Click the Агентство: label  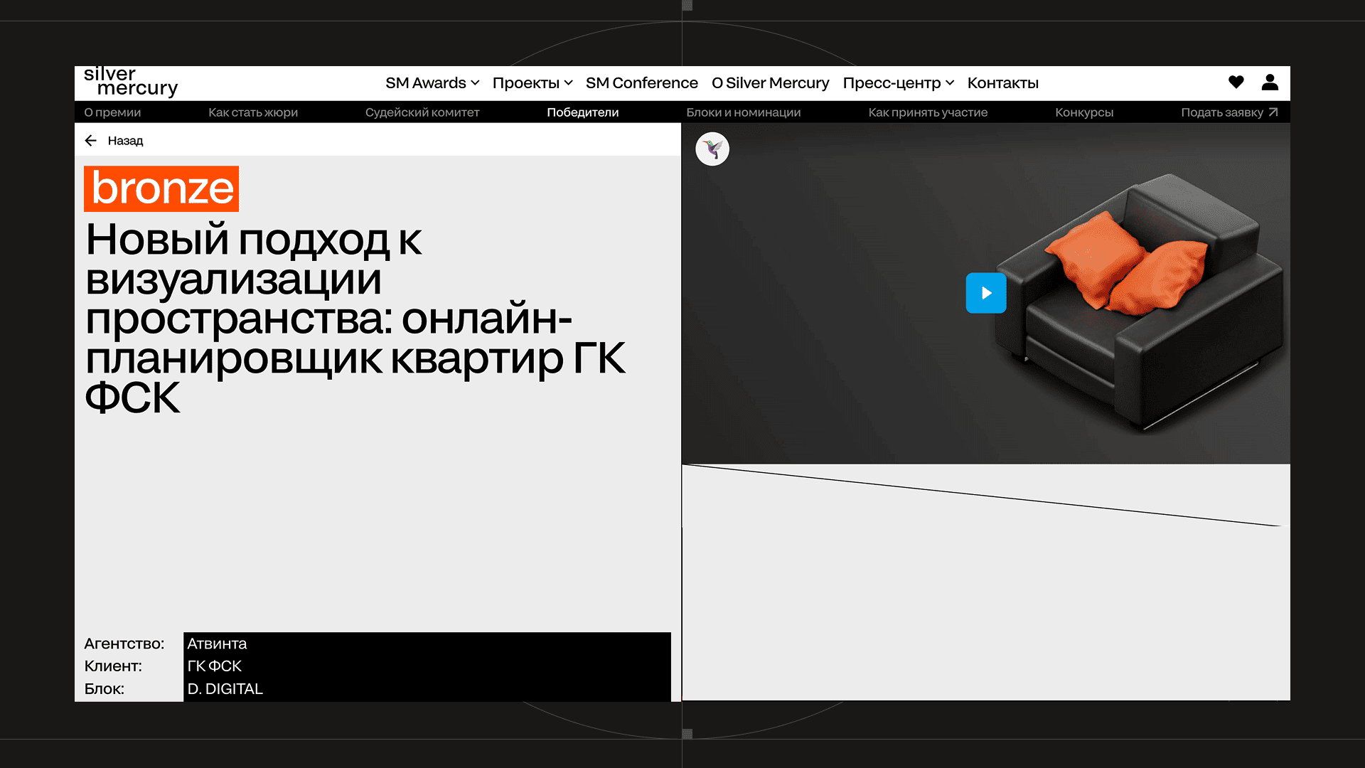click(124, 644)
